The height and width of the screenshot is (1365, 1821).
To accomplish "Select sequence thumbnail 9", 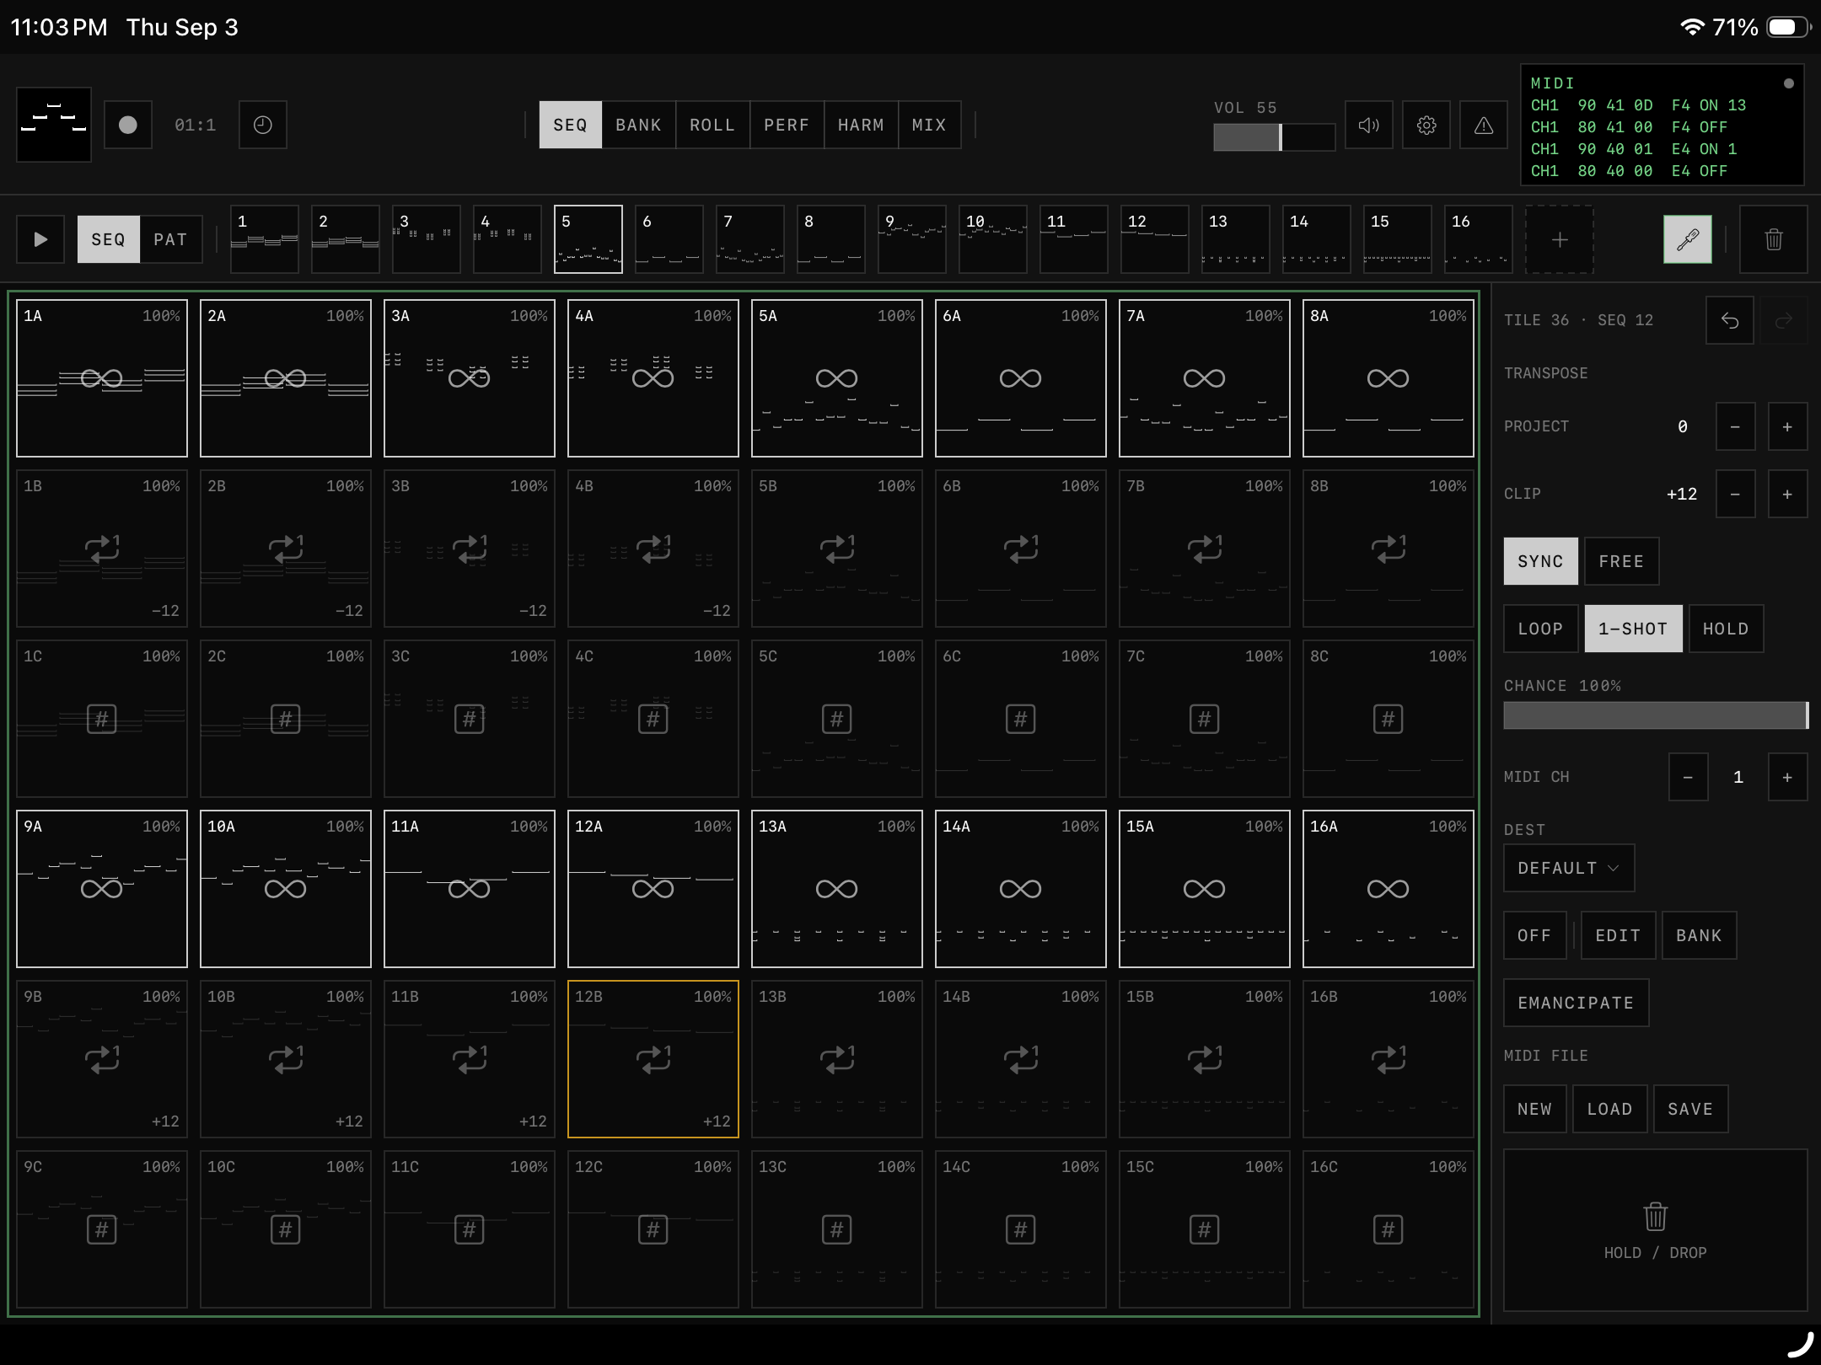I will coord(912,239).
